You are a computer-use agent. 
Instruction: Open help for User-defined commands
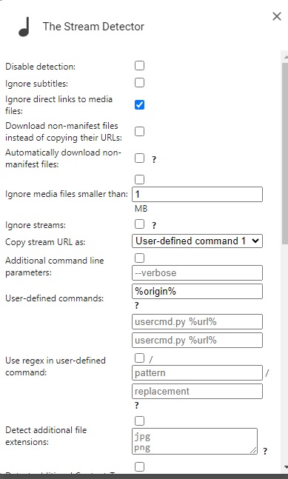pos(136,305)
